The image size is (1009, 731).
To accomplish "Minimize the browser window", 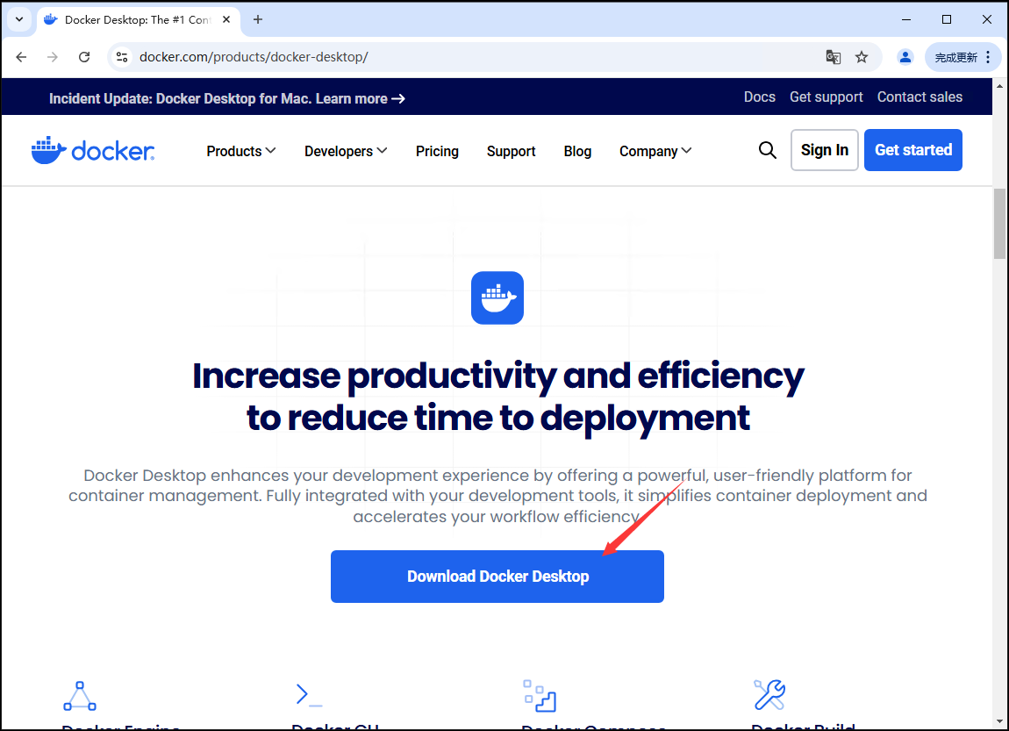I will pos(906,19).
